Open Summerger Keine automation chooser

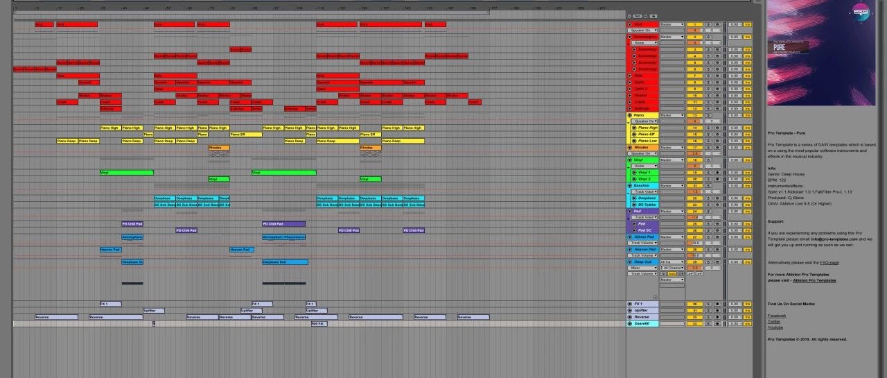pos(644,43)
